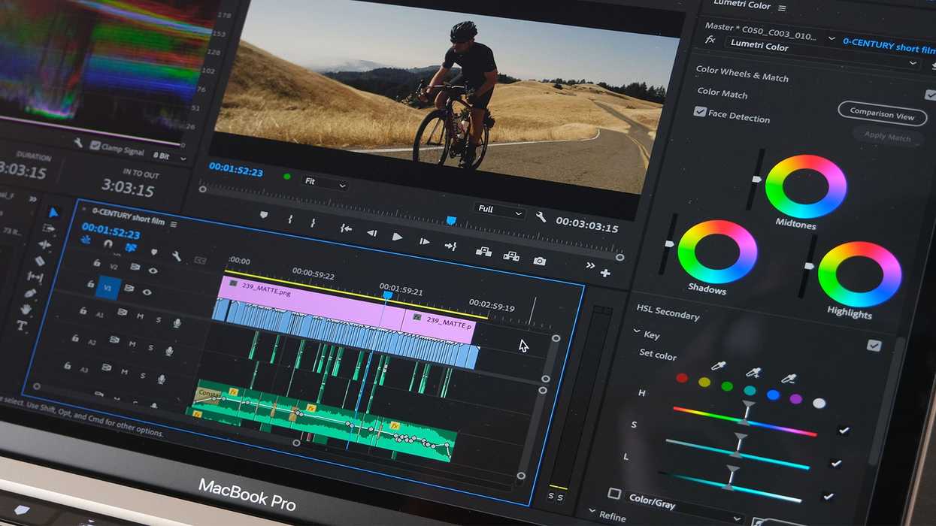Open Full playback resolution dropdown

pyautogui.click(x=500, y=210)
